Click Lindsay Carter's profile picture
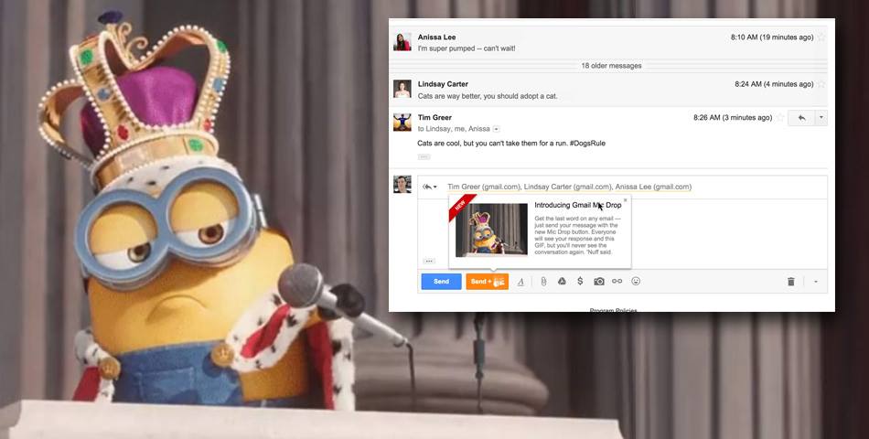869x439 pixels. 402,89
